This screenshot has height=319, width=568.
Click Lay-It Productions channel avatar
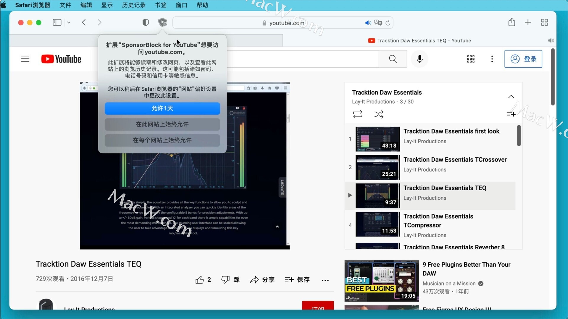click(46, 305)
